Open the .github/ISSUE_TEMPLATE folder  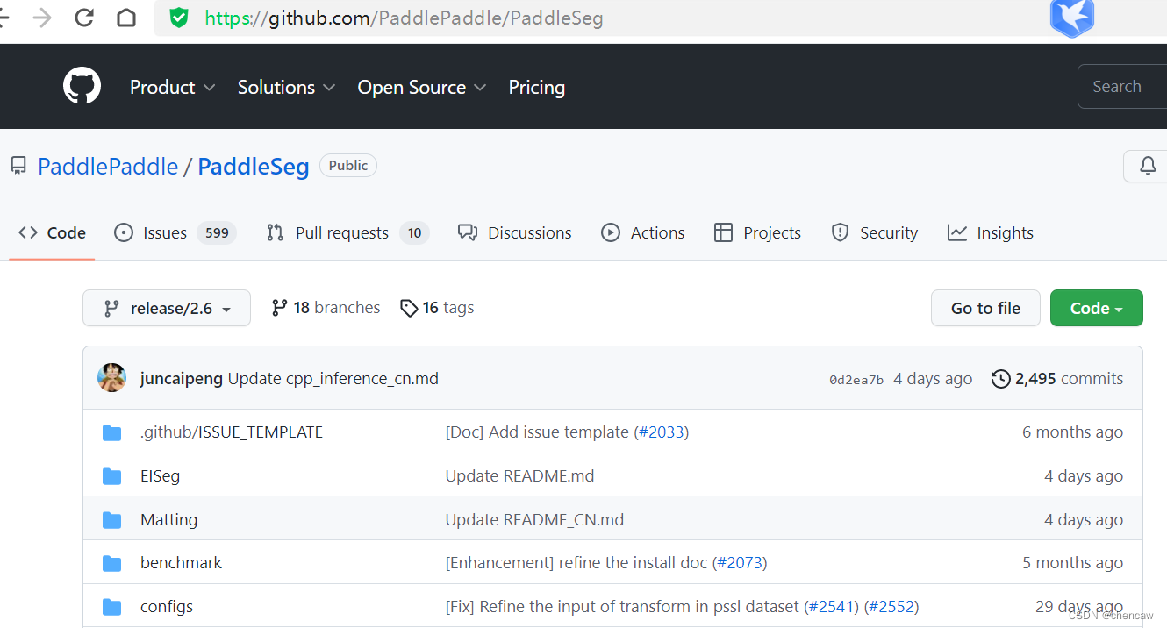coord(232,432)
